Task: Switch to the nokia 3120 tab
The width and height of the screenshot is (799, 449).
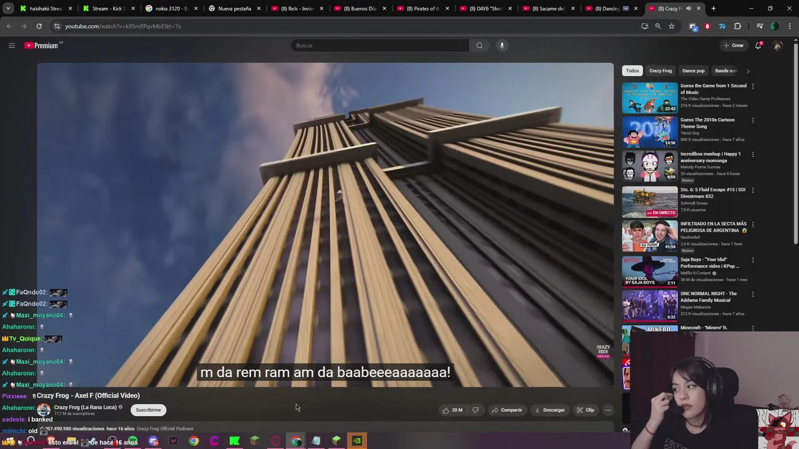Action: [171, 9]
